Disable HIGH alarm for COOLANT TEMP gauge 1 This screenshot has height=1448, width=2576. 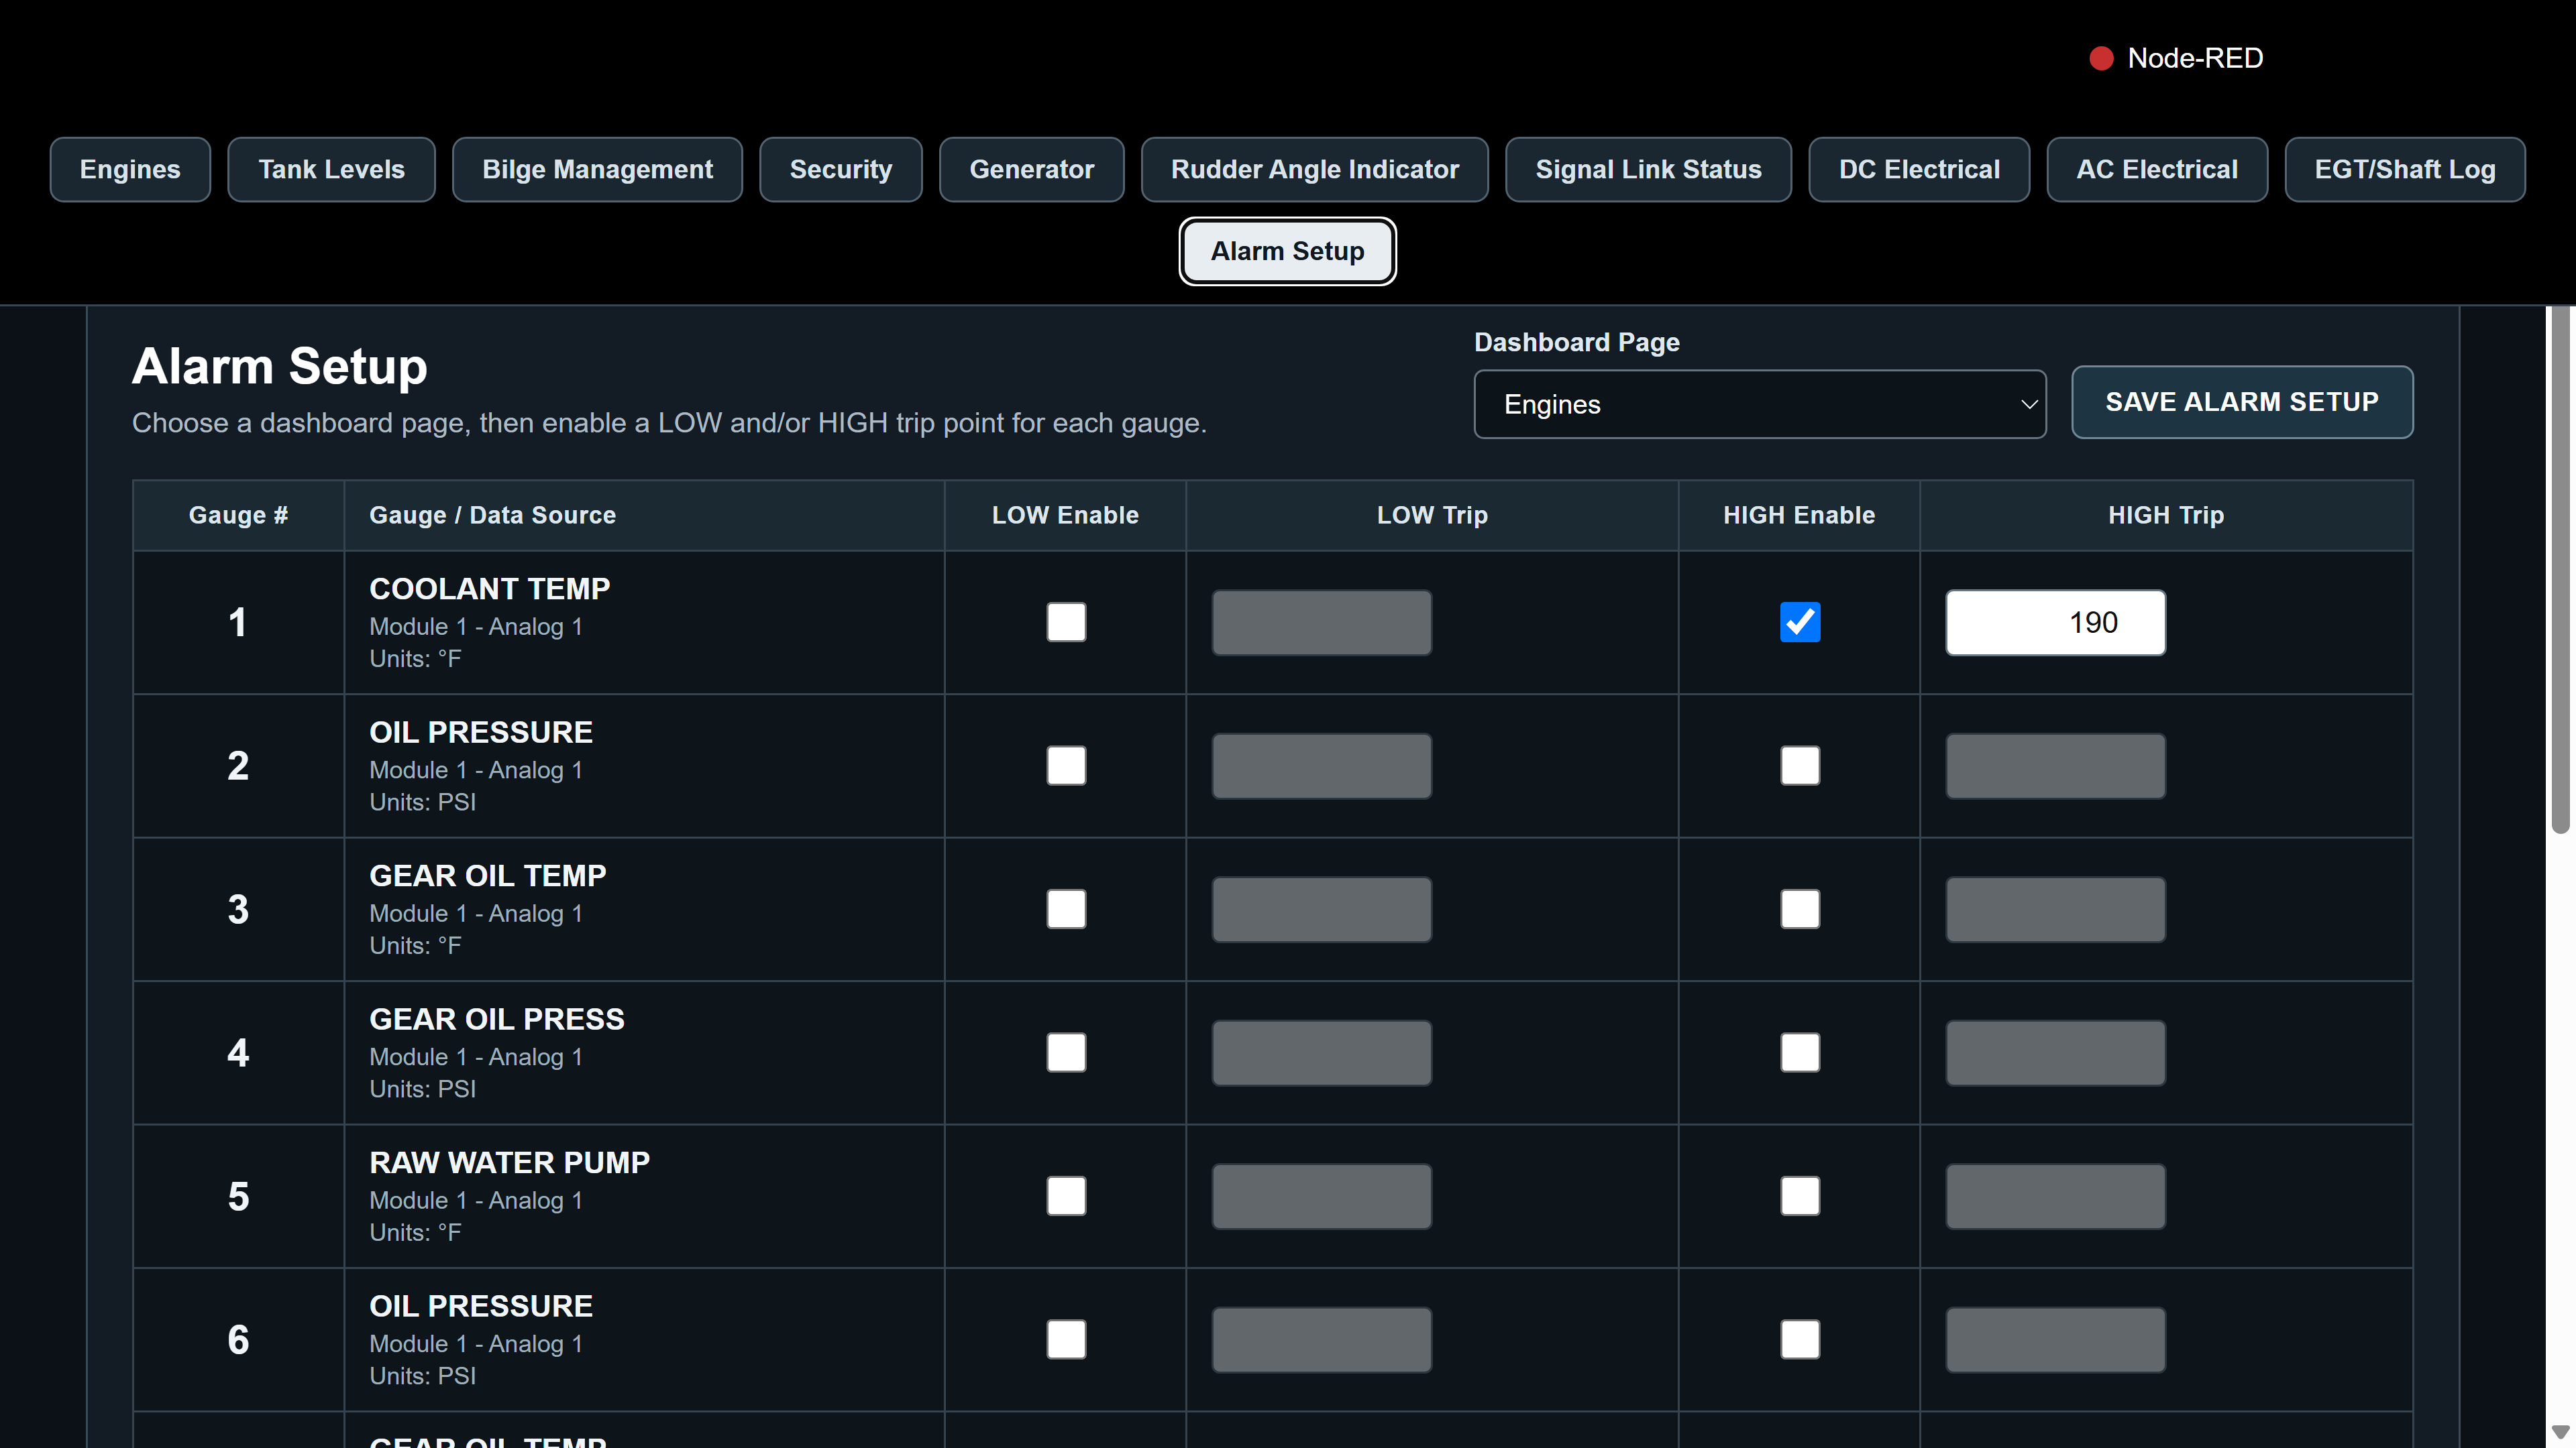click(x=1800, y=621)
